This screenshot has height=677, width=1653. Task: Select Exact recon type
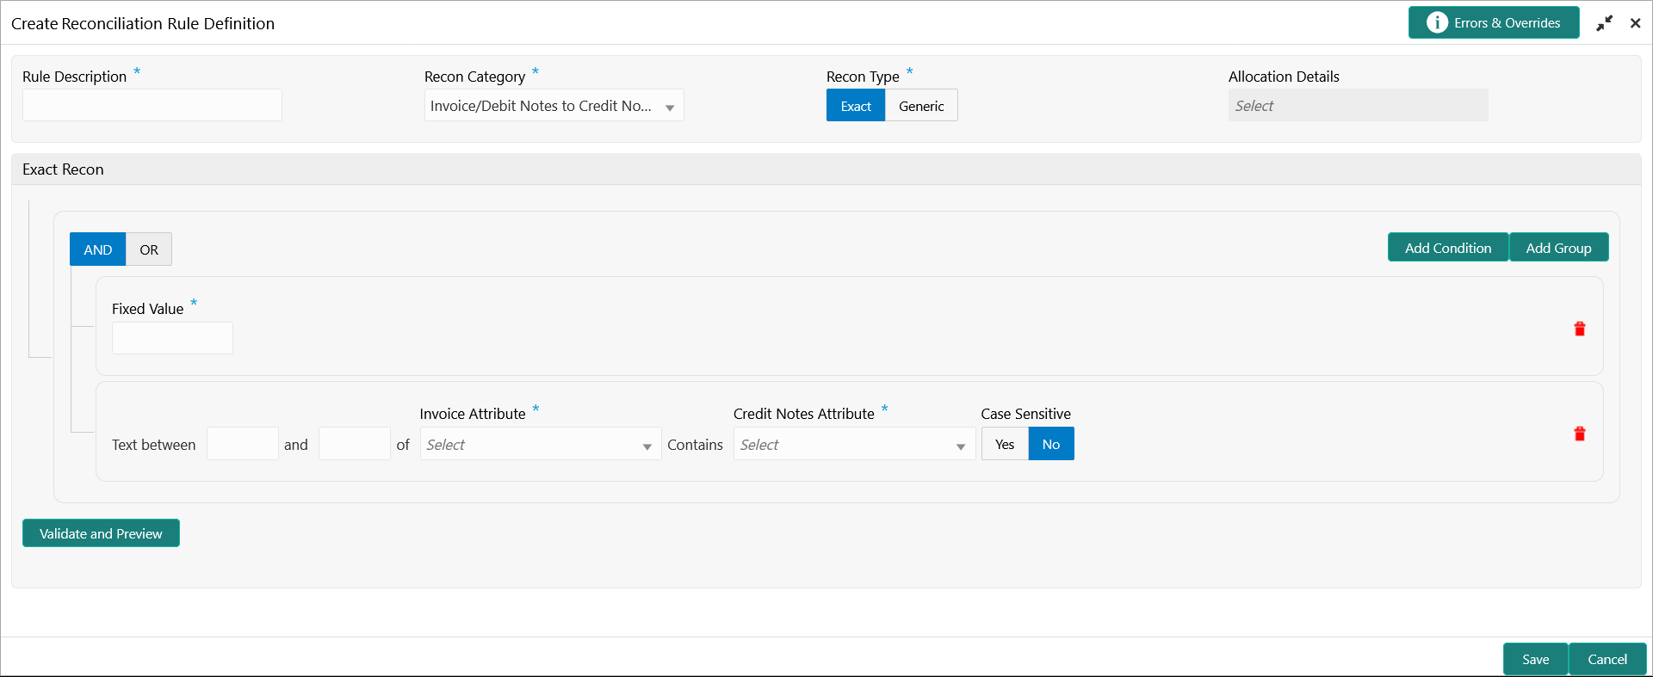[856, 106]
